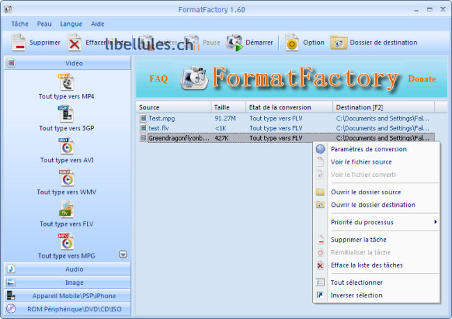Expand the Audio panel

click(67, 269)
